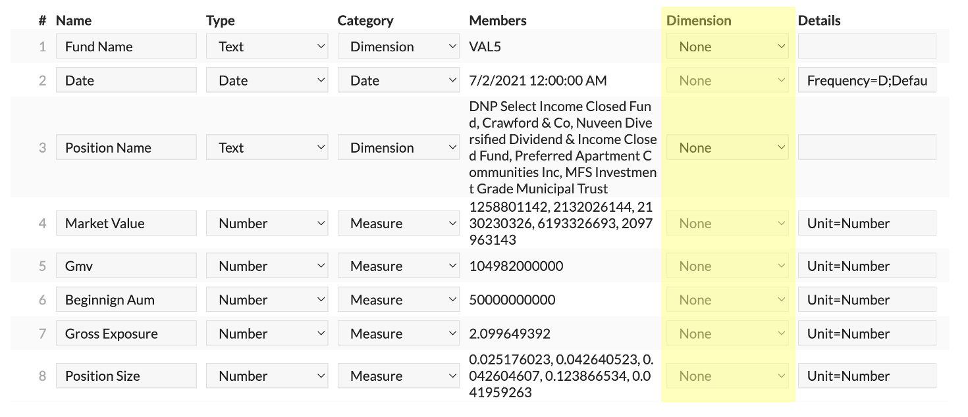This screenshot has width=968, height=417.
Task: Click the empty Details field for Position Name
Action: click(867, 147)
